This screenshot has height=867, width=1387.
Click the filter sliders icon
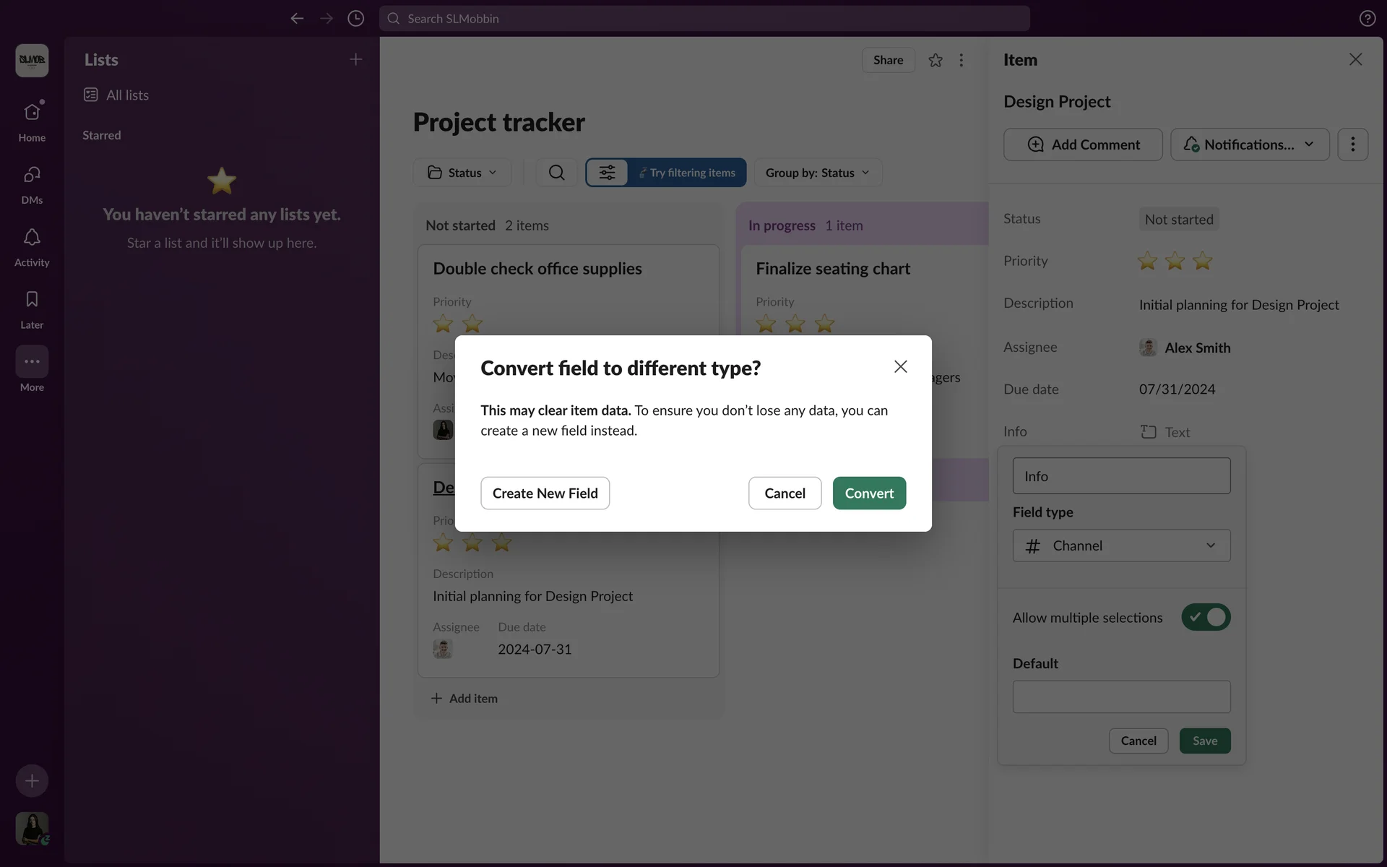pos(607,173)
